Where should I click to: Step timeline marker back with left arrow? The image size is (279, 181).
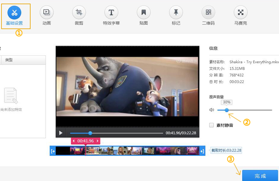[x=73, y=141]
